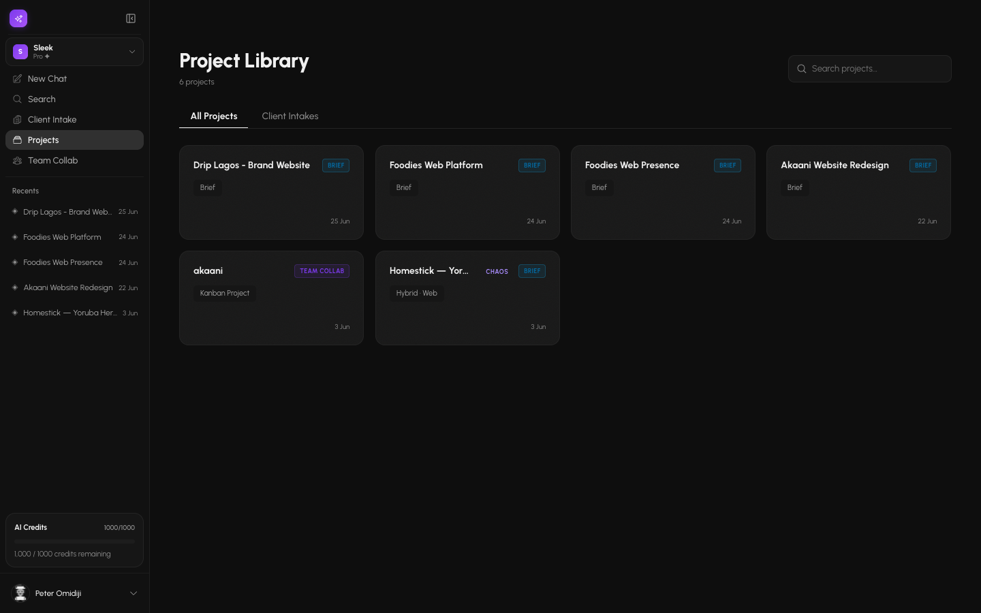Open recent item Homestick — Yoruba Her...
This screenshot has height=613, width=981.
coord(74,313)
